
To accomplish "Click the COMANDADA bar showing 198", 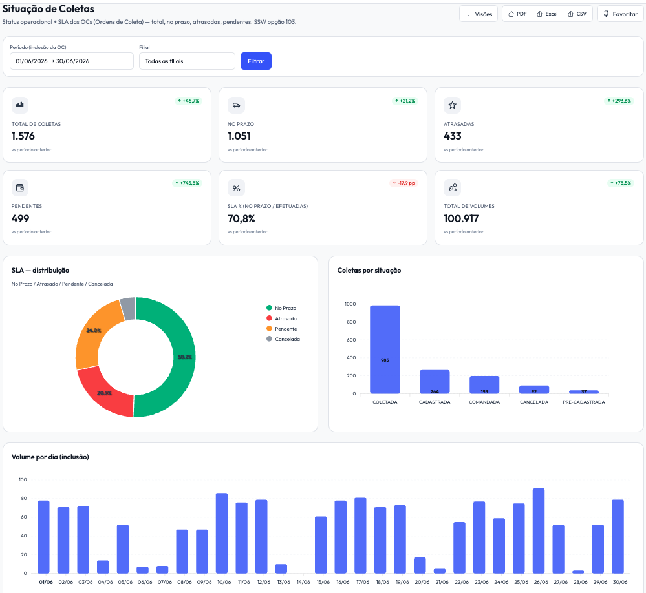I will click(x=484, y=385).
